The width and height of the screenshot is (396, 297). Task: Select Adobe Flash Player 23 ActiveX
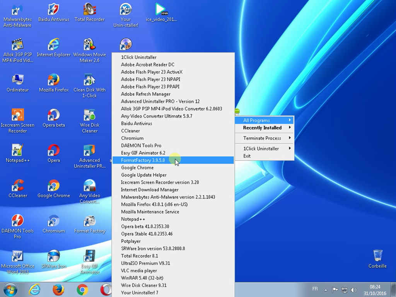(x=173, y=72)
